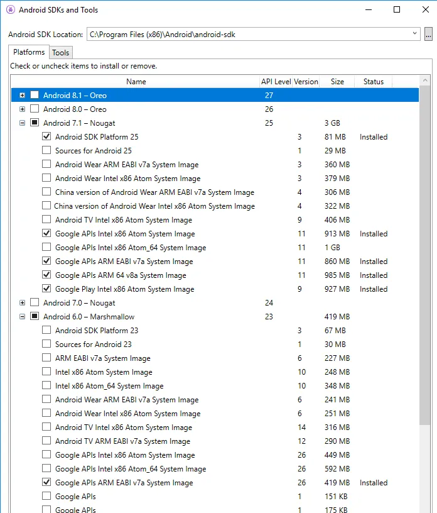
Task: Check Android TV Intel x86 Atom API 25
Action: coord(46,219)
